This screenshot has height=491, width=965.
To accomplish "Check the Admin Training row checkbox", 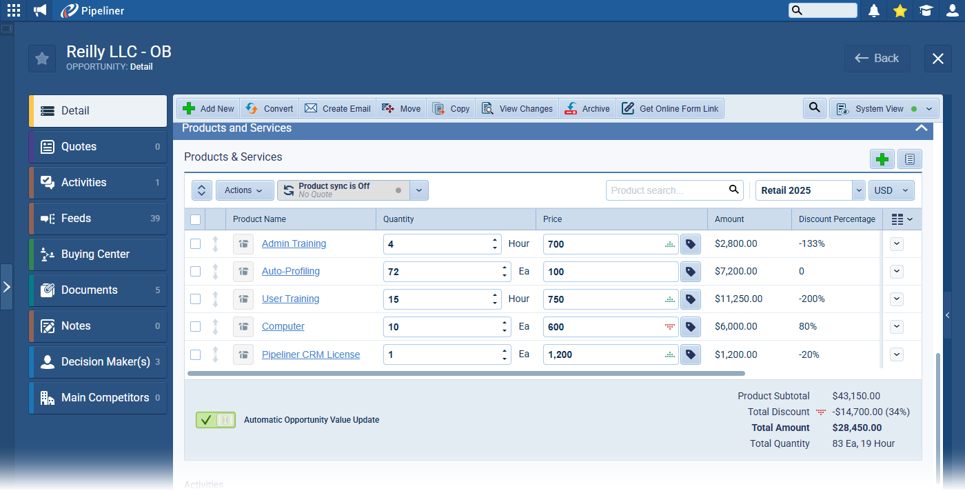I will (196, 244).
